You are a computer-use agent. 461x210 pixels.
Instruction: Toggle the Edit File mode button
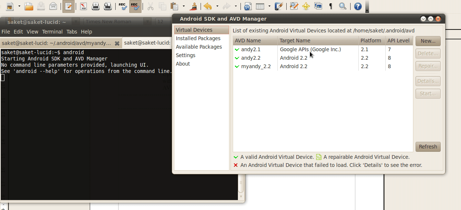pos(68,6)
